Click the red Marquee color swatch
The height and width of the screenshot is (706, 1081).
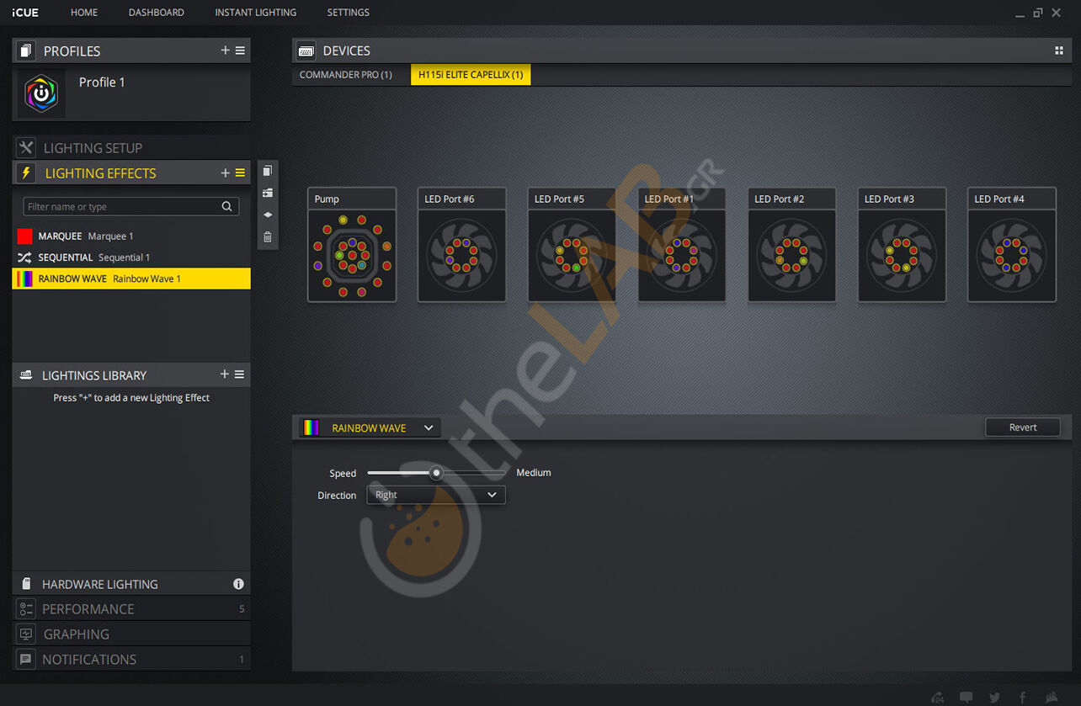[x=24, y=236]
